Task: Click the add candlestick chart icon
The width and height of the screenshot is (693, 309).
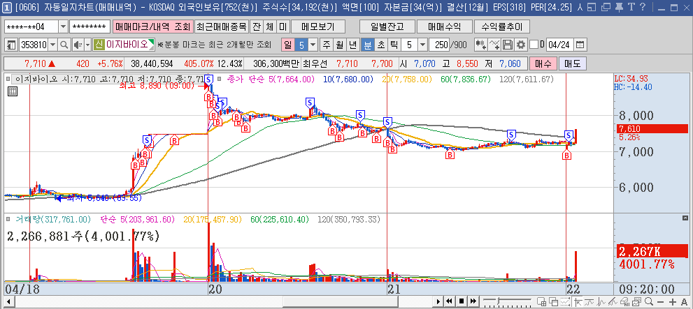Action: (x=481, y=45)
